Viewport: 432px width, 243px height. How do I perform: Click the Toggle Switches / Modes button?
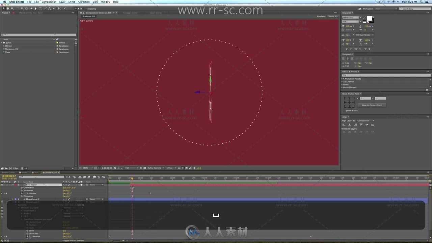(73, 241)
